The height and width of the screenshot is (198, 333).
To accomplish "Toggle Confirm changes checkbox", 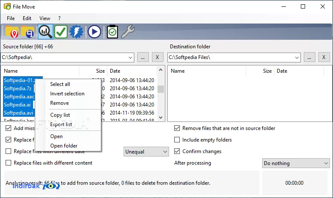I will (177, 151).
